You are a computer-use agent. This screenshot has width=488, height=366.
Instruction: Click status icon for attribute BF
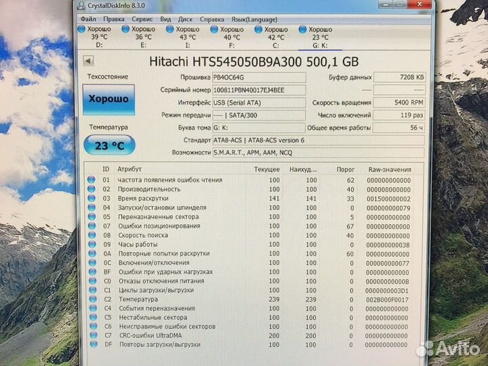[93, 272]
